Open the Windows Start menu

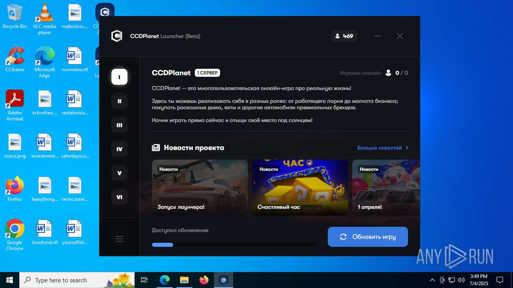point(10,280)
